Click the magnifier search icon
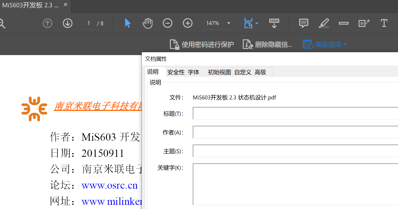Screen dimensions: 398x209 2,23
